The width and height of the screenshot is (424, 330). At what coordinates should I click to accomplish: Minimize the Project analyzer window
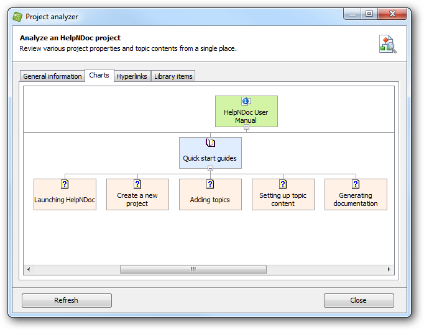(x=353, y=14)
